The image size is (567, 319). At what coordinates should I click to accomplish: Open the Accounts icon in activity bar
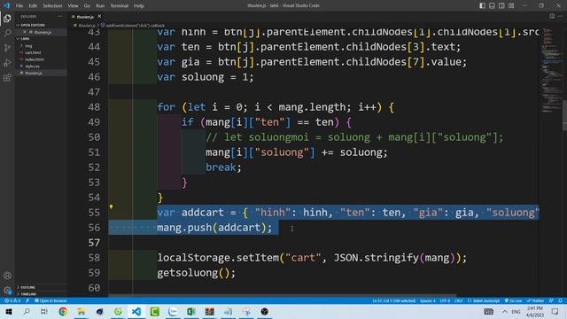click(x=7, y=276)
